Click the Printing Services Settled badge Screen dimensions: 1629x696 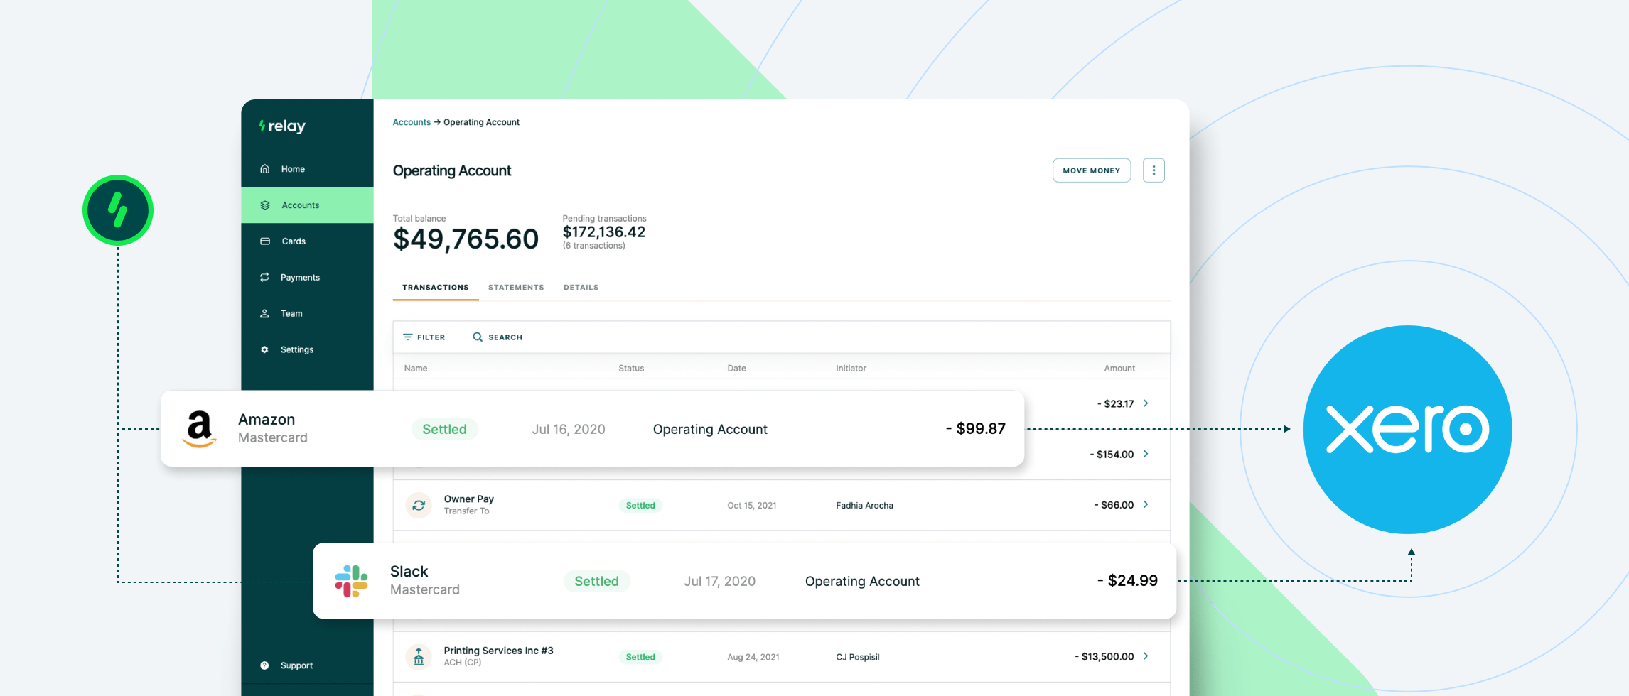coord(640,657)
